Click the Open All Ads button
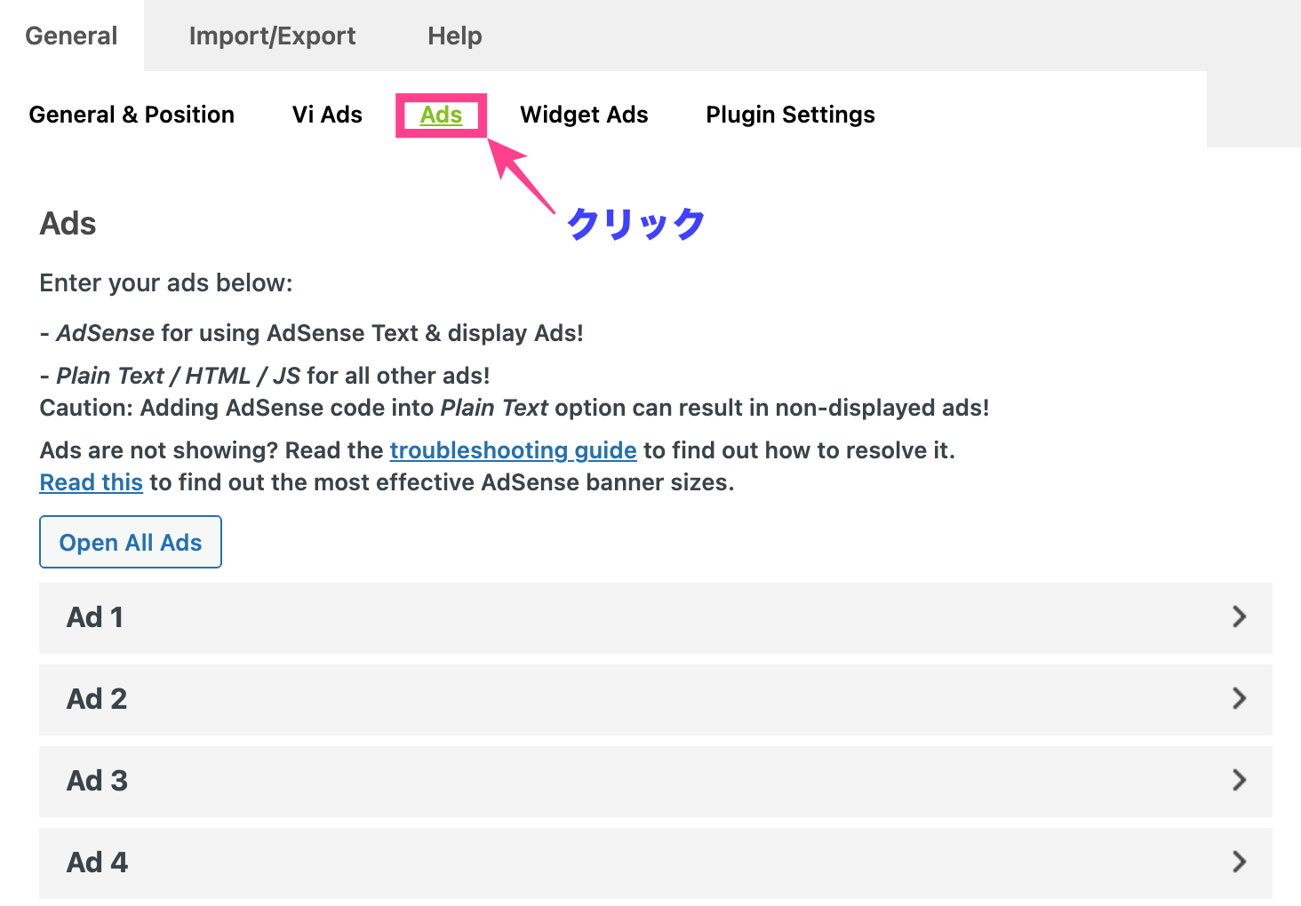1301x906 pixels. 131,542
